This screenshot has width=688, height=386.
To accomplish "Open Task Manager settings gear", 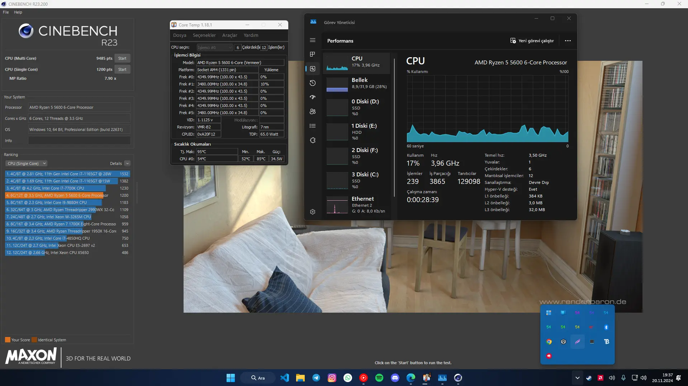I will 313,212.
